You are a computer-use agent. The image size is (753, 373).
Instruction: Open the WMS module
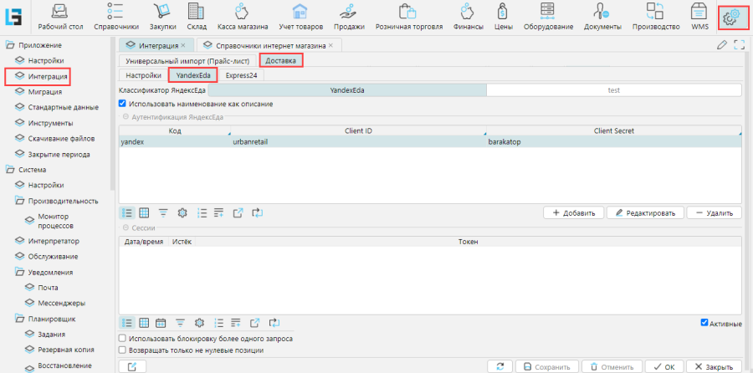pos(699,17)
